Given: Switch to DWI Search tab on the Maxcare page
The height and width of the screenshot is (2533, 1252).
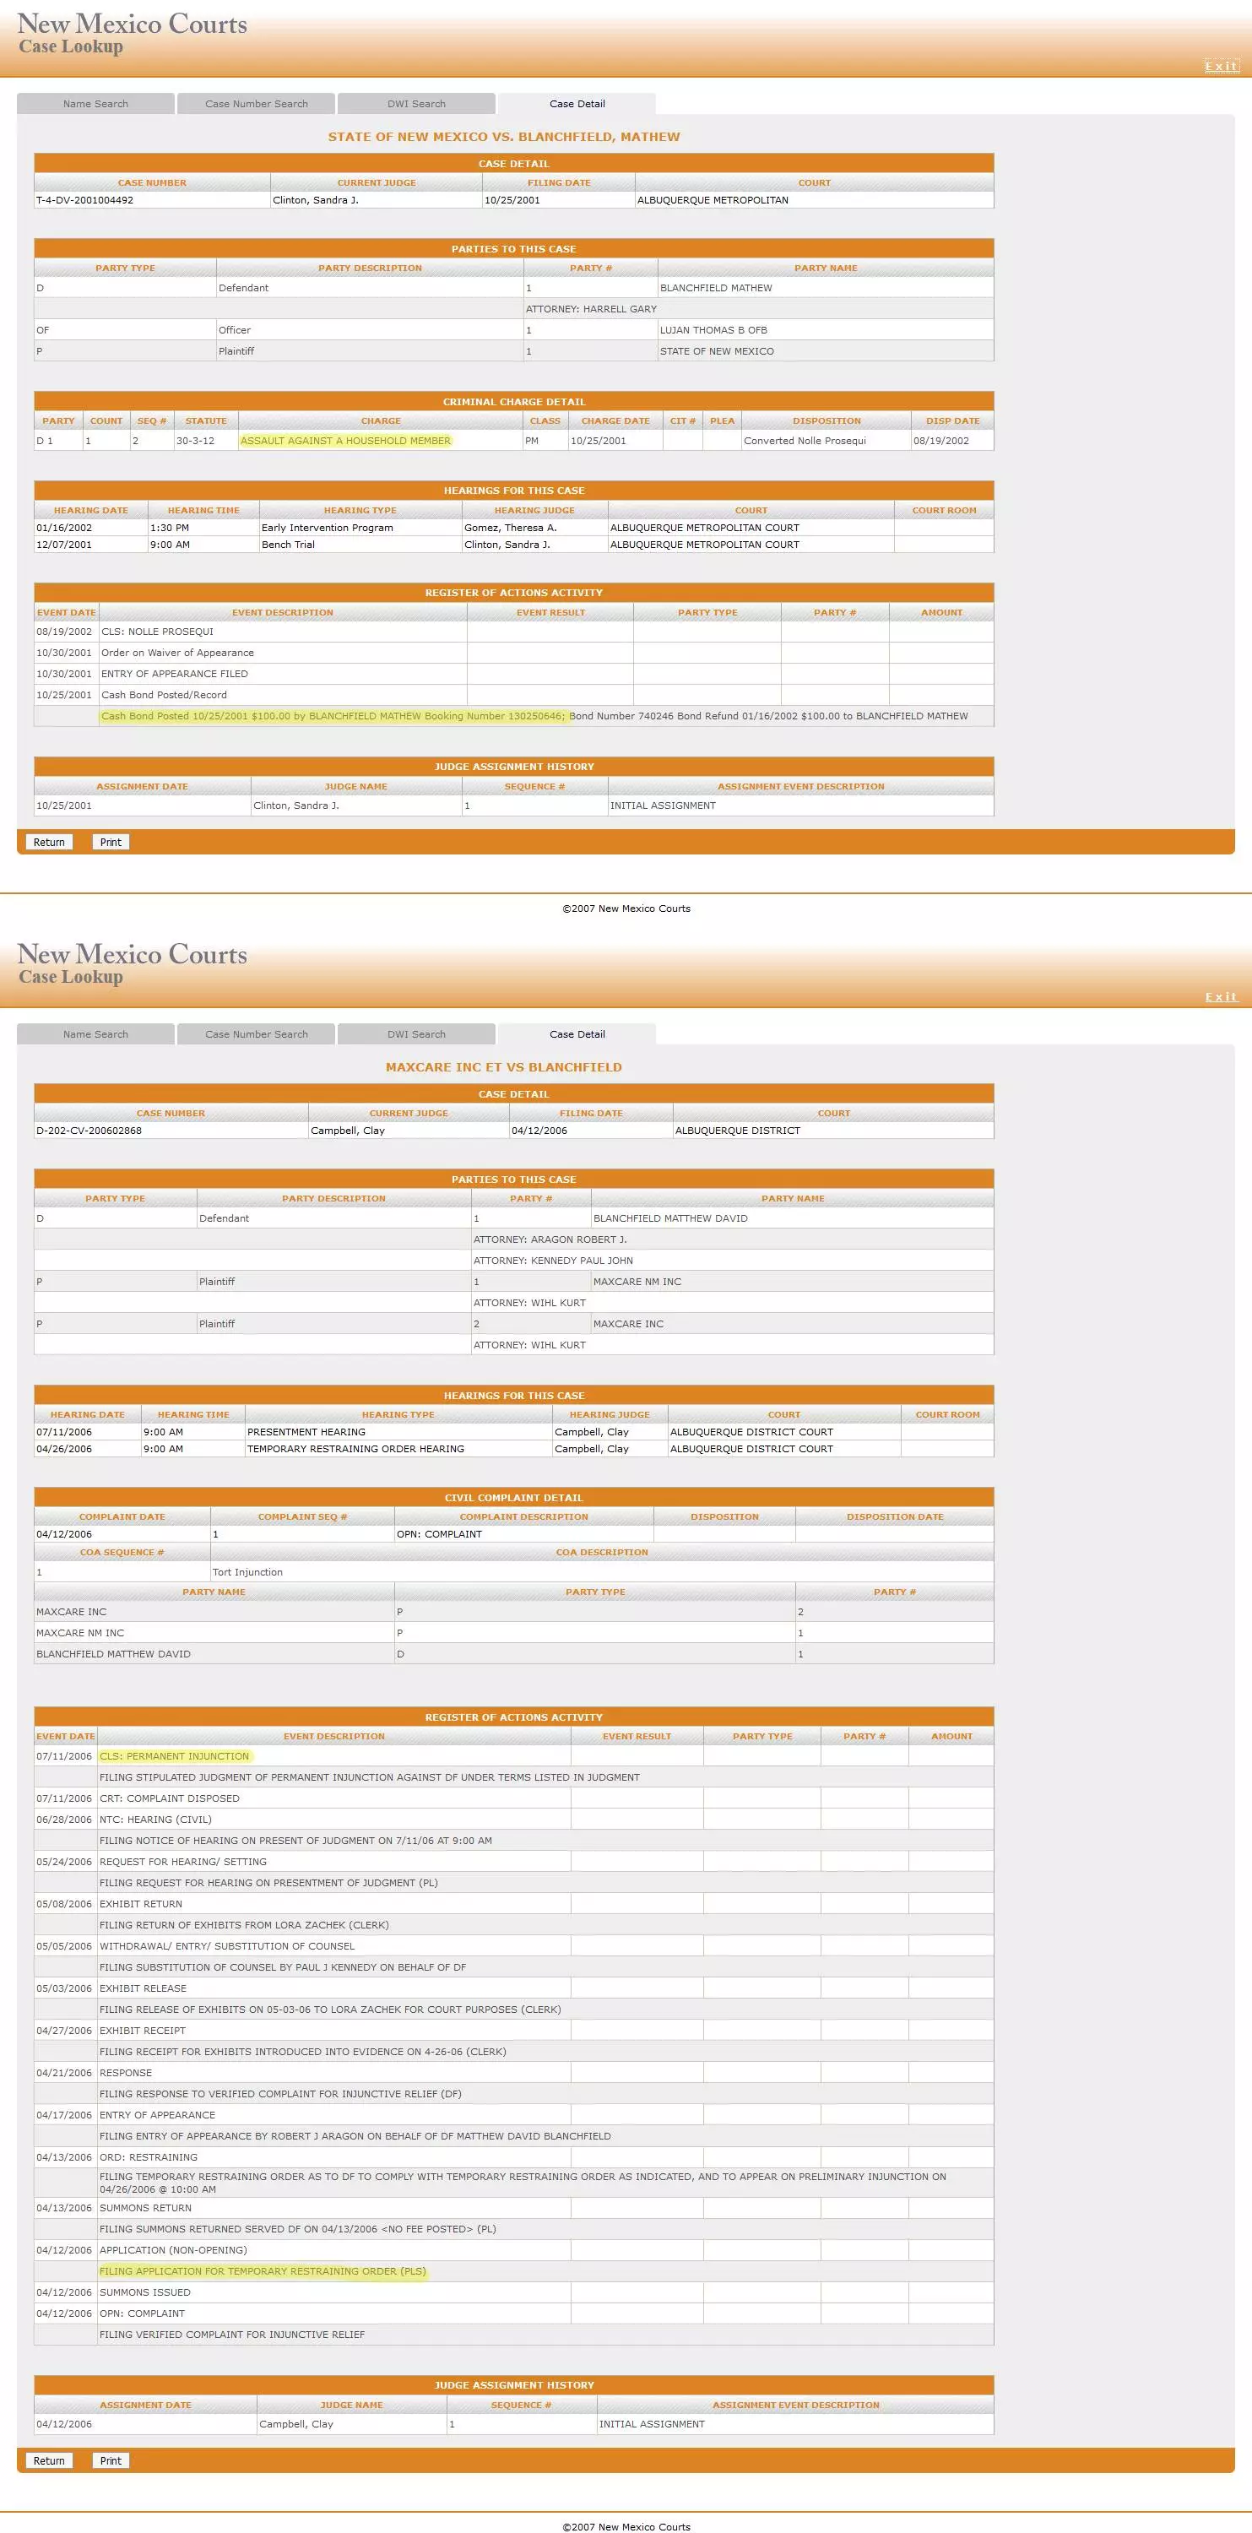Looking at the screenshot, I should click(416, 1033).
